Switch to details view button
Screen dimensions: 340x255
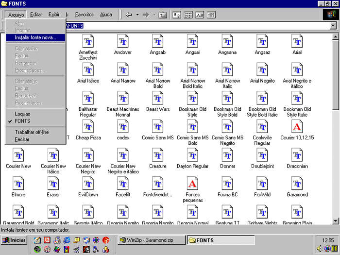(x=211, y=15)
